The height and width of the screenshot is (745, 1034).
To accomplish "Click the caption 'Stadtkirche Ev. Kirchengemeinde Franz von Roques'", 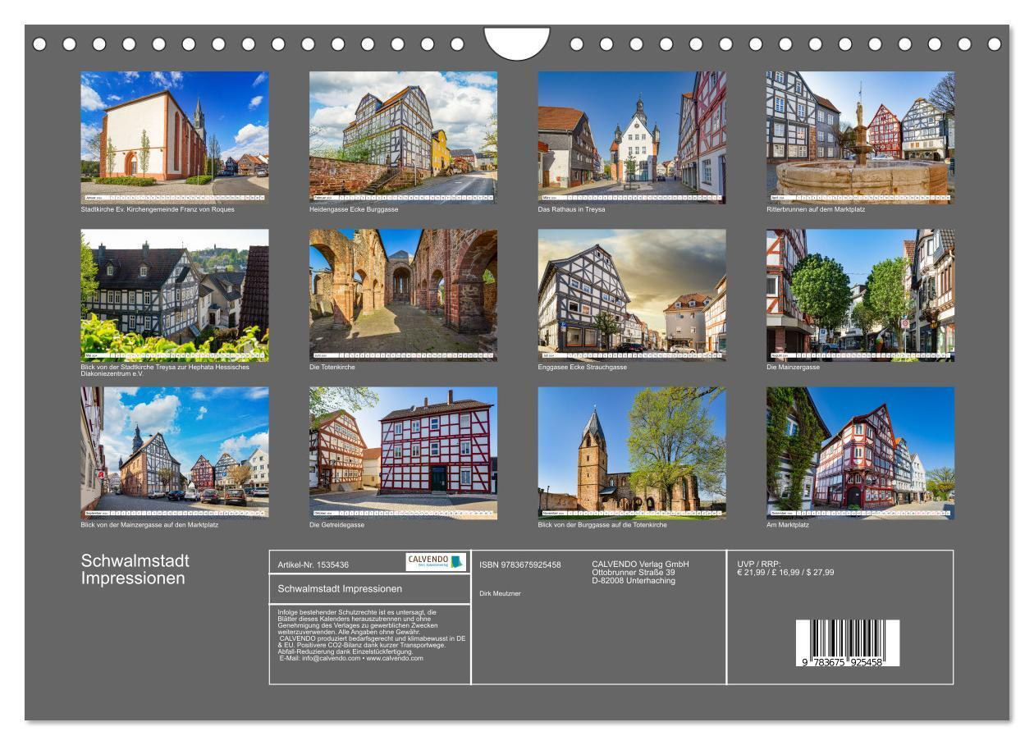I will [158, 209].
